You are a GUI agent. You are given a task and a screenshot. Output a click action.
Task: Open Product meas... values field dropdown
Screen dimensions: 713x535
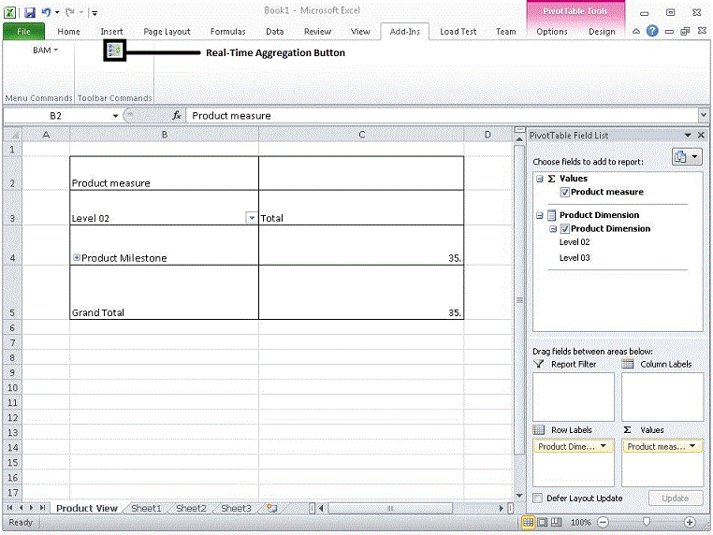[x=692, y=446]
